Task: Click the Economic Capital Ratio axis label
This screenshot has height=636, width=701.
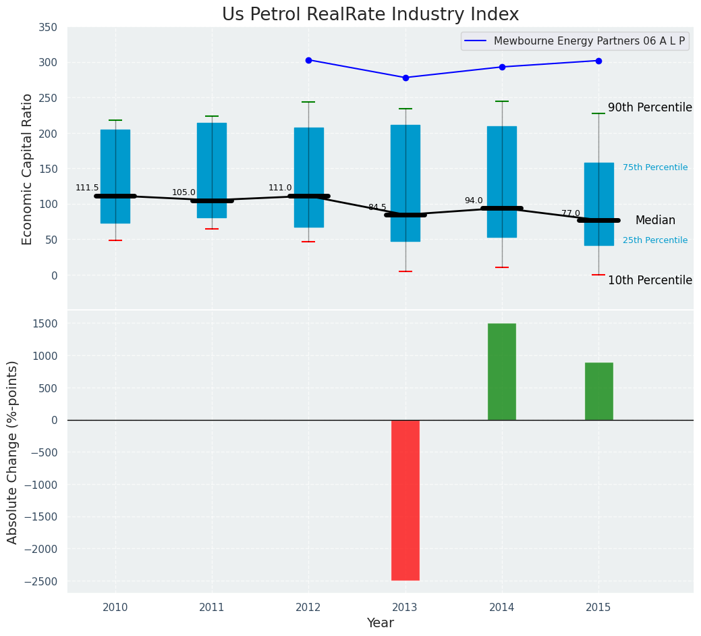Action: point(28,169)
